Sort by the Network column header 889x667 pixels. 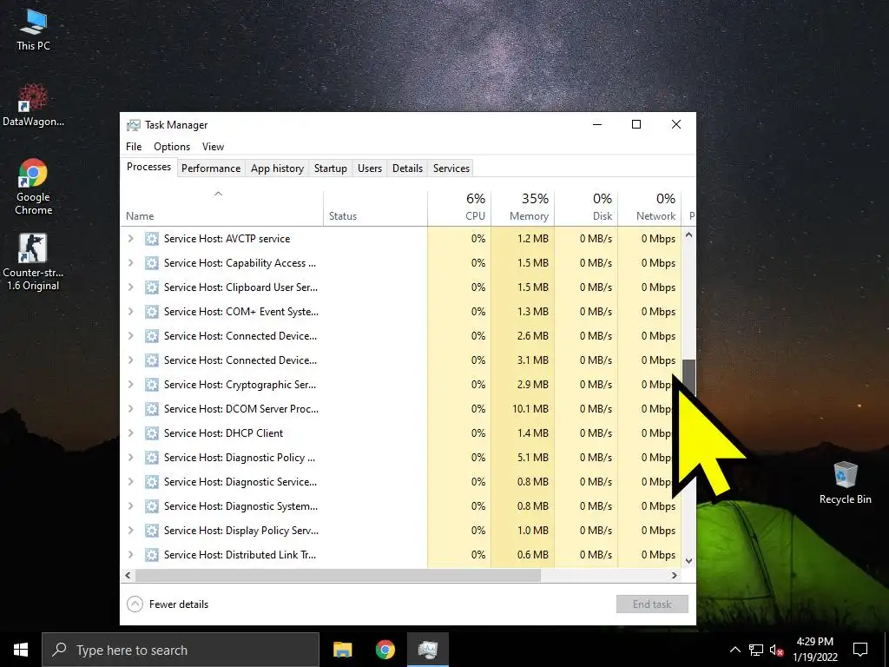pyautogui.click(x=649, y=208)
